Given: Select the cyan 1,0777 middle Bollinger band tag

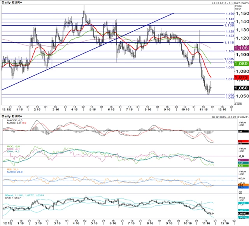Looking at the screenshot, I should coord(243,210).
